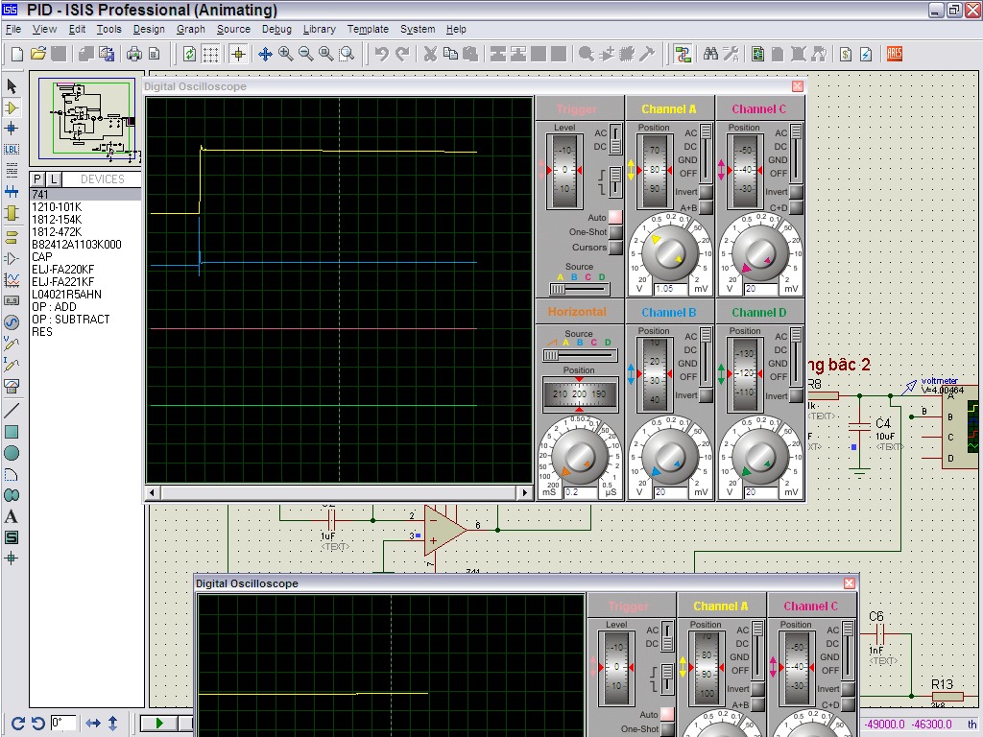The width and height of the screenshot is (983, 737).
Task: Select OP : SUBTRACT in device list
Action: click(70, 320)
